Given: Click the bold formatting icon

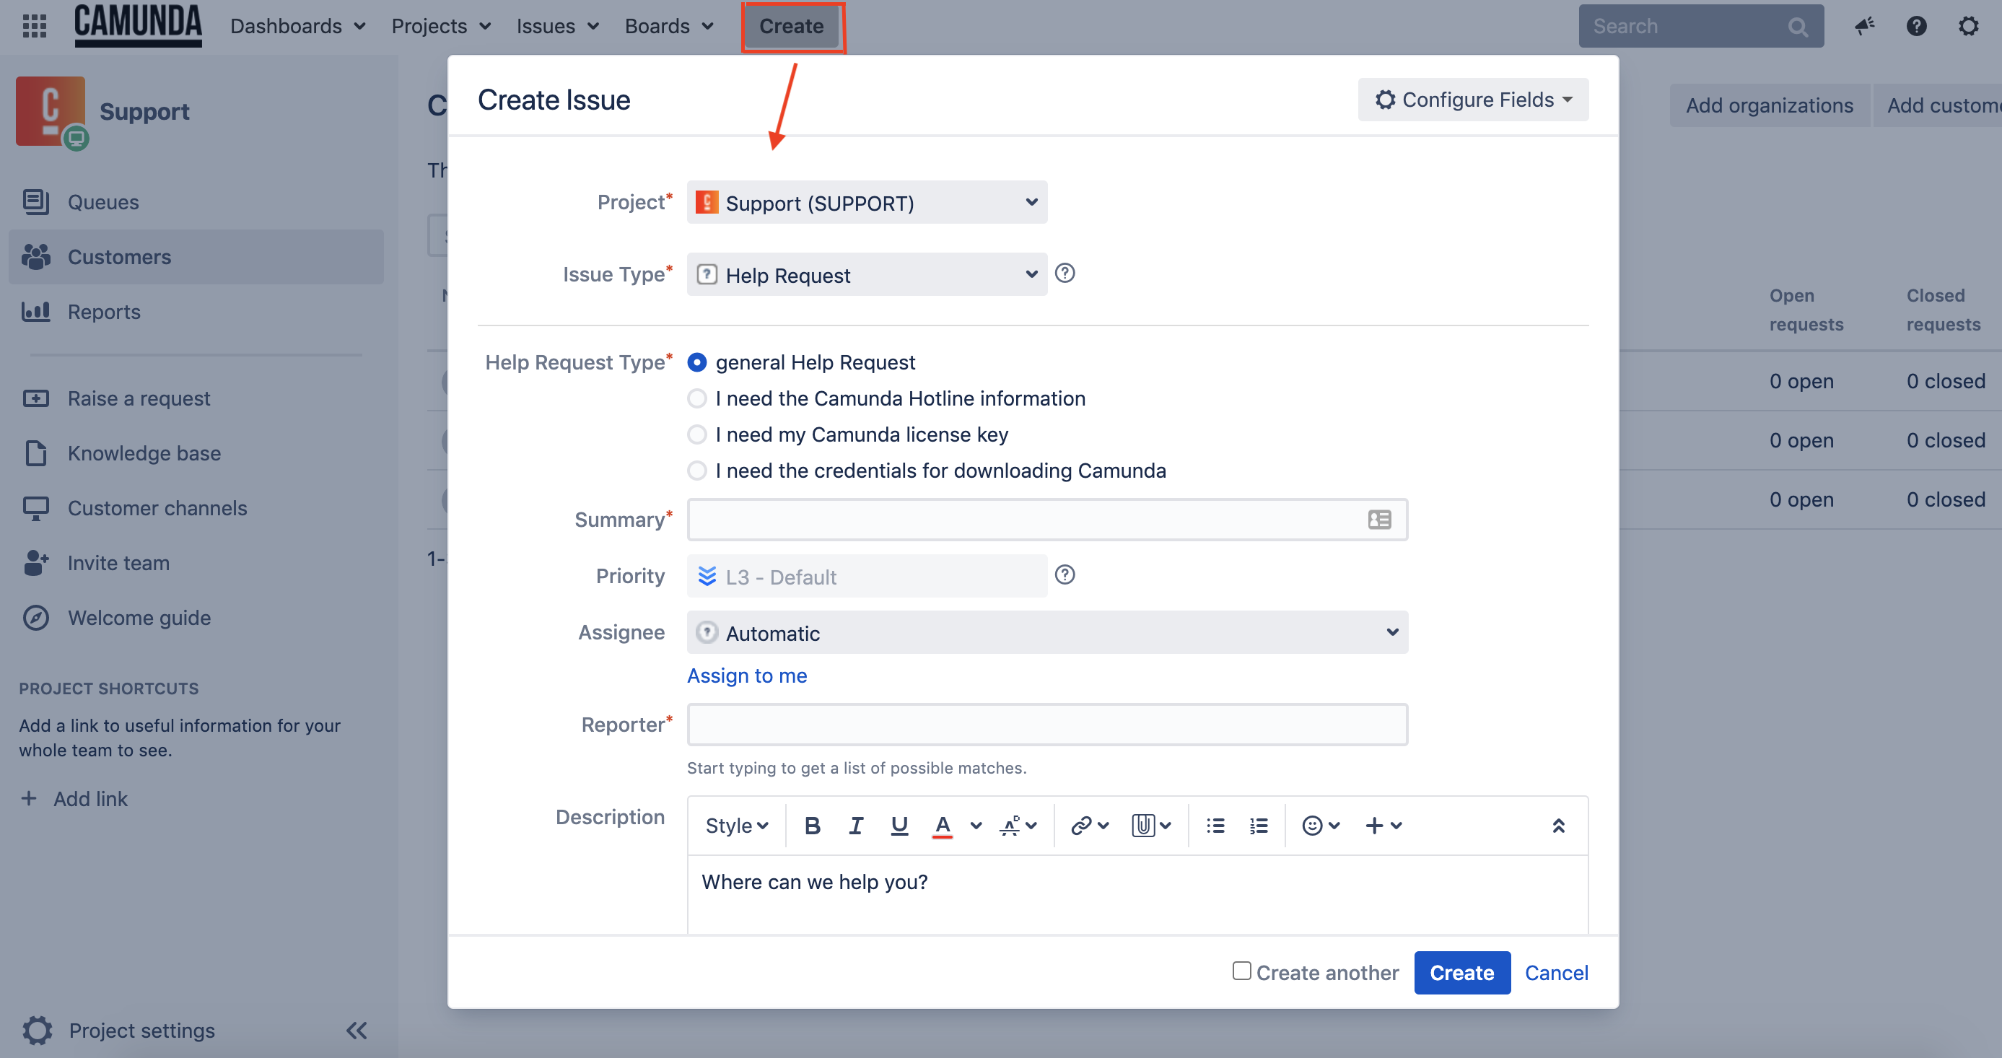Looking at the screenshot, I should point(813,826).
